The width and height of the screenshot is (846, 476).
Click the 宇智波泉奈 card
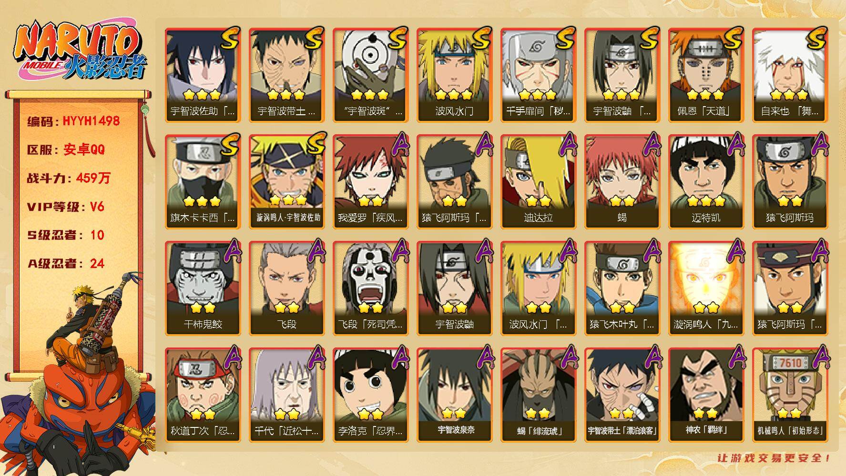click(x=455, y=395)
